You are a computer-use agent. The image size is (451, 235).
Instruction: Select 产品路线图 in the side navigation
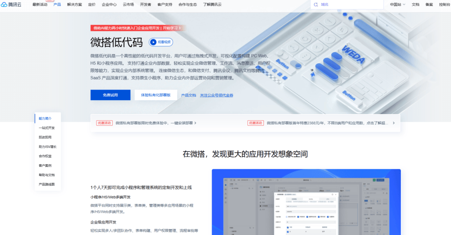point(47,184)
